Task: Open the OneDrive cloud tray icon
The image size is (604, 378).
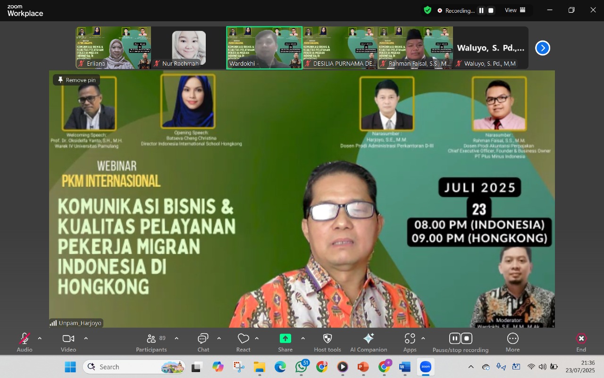Action: click(486, 367)
